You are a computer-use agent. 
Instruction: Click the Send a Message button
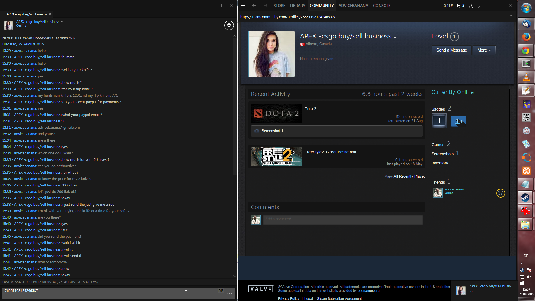click(451, 50)
